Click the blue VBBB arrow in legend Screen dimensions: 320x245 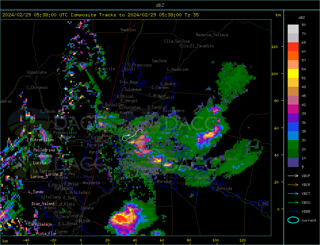pyautogui.click(x=293, y=211)
